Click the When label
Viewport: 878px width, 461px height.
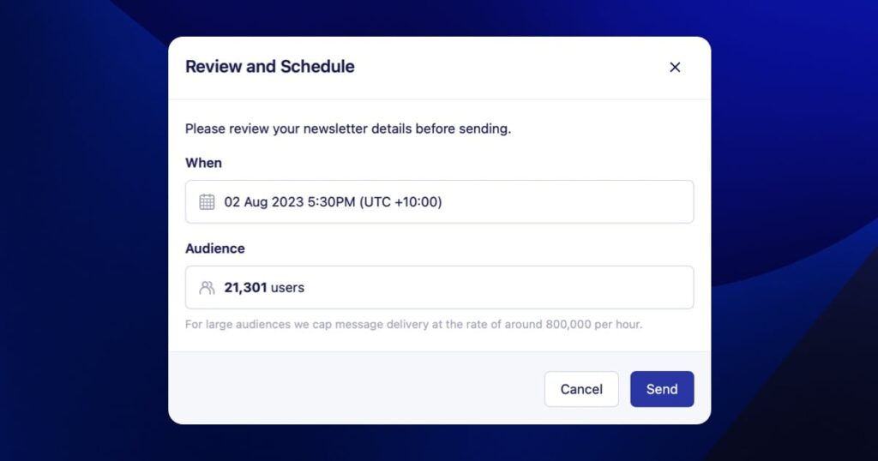pyautogui.click(x=203, y=163)
